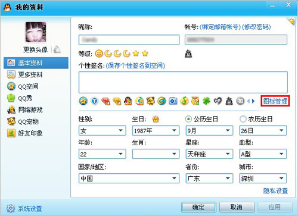Click the 取消 button

click(237, 207)
